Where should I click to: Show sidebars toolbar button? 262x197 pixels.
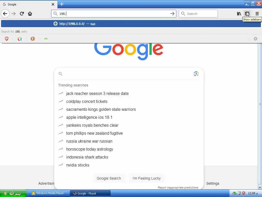pos(247,14)
